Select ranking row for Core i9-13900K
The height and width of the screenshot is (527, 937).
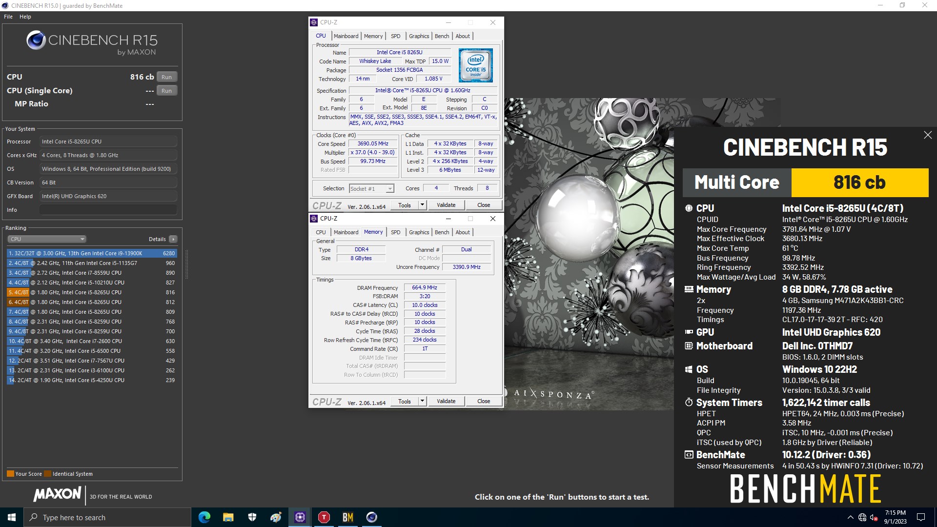(92, 253)
